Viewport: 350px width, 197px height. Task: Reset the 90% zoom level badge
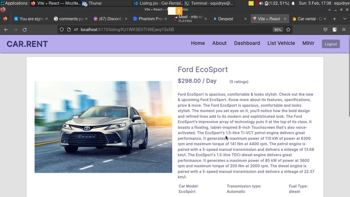[277, 30]
